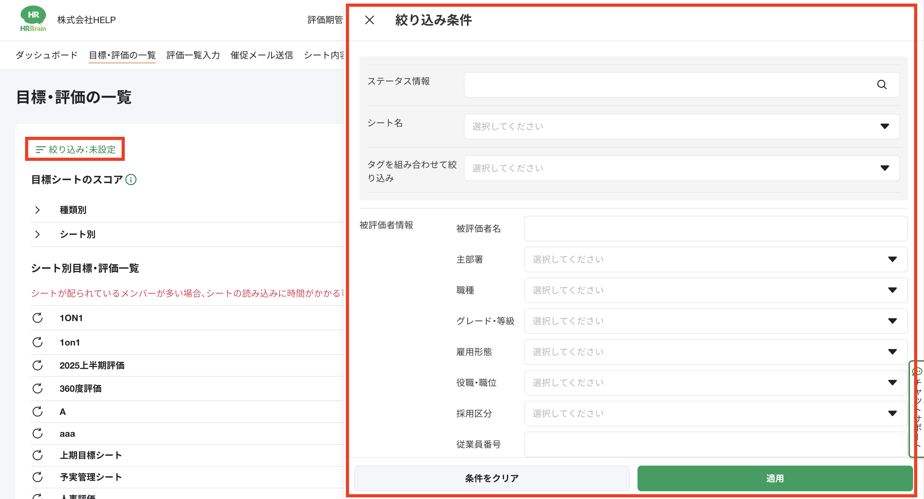Image resolution: width=924 pixels, height=499 pixels.
Task: Open the タグを組み合わせて絞り込み dropdown
Action: click(681, 168)
